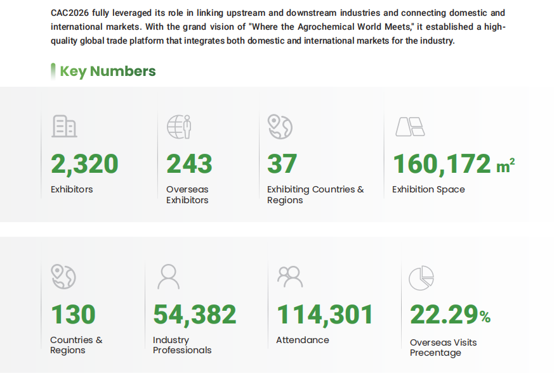Select the 2,320 exhibitors figure
The image size is (554, 376).
(84, 164)
